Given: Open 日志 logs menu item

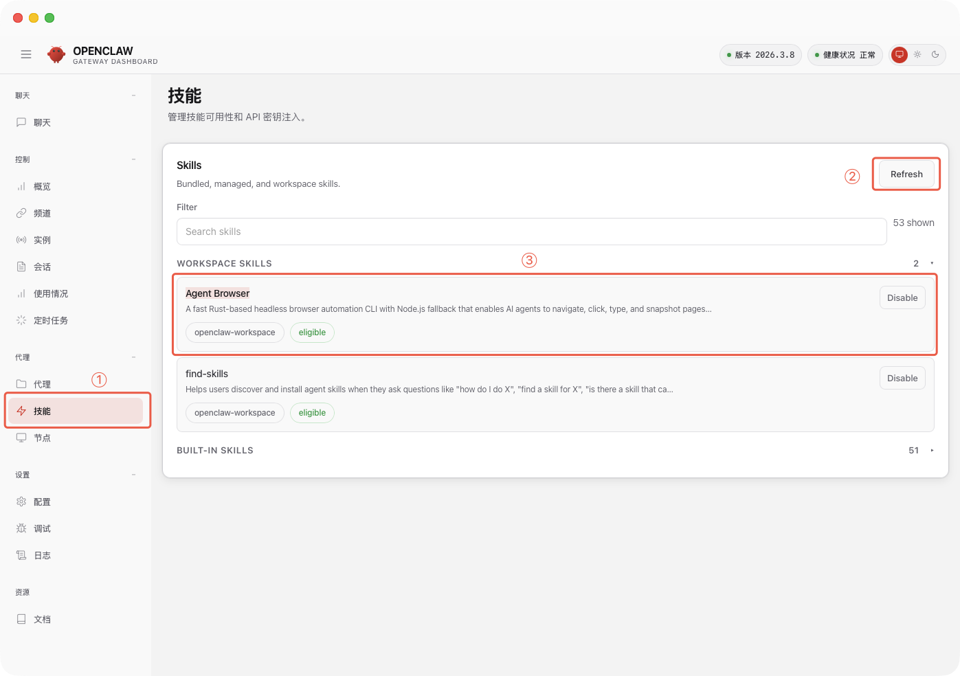Looking at the screenshot, I should coord(42,555).
